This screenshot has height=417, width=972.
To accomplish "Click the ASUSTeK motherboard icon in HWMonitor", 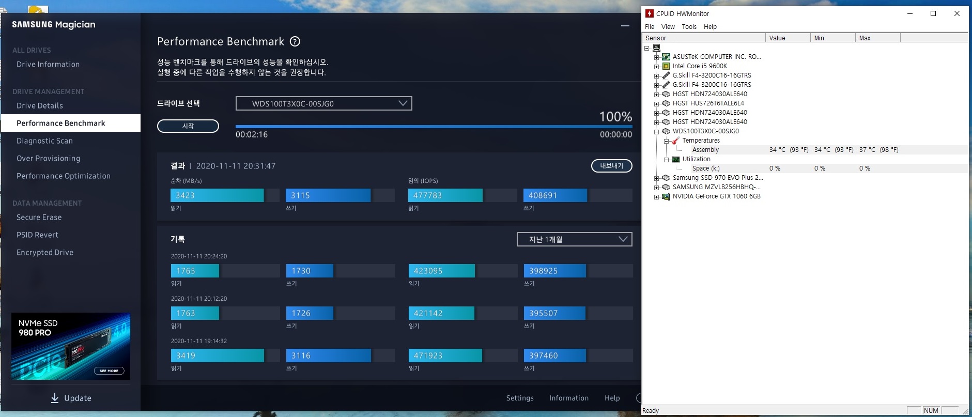I will coord(666,57).
